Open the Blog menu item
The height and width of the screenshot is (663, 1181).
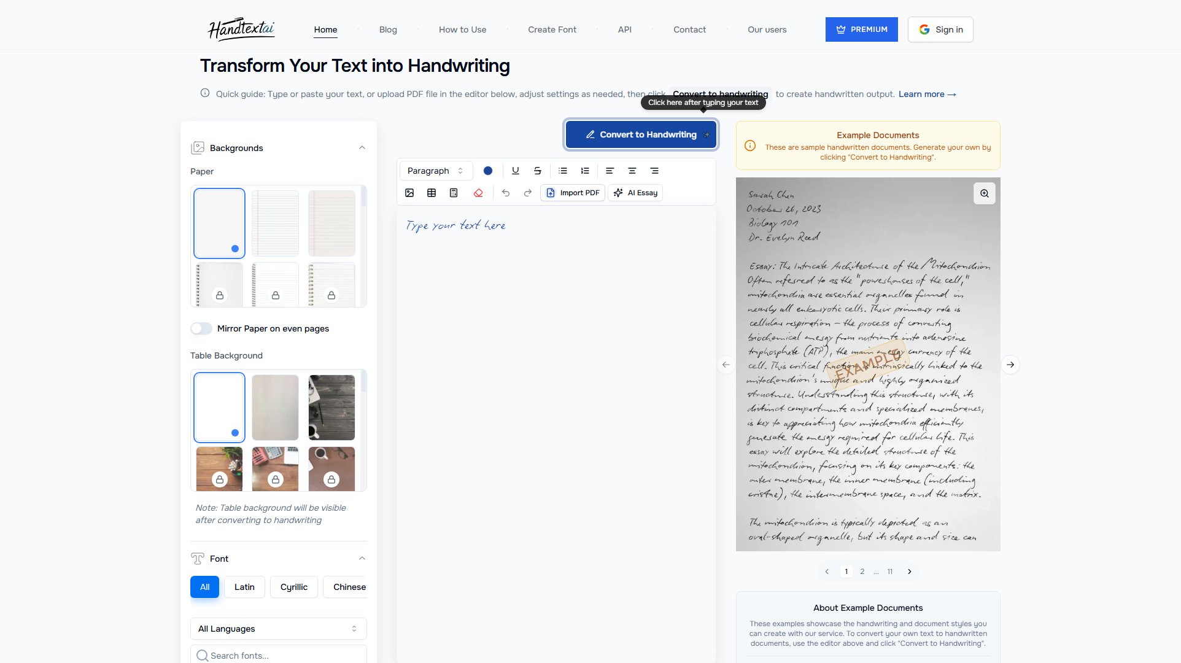[388, 29]
